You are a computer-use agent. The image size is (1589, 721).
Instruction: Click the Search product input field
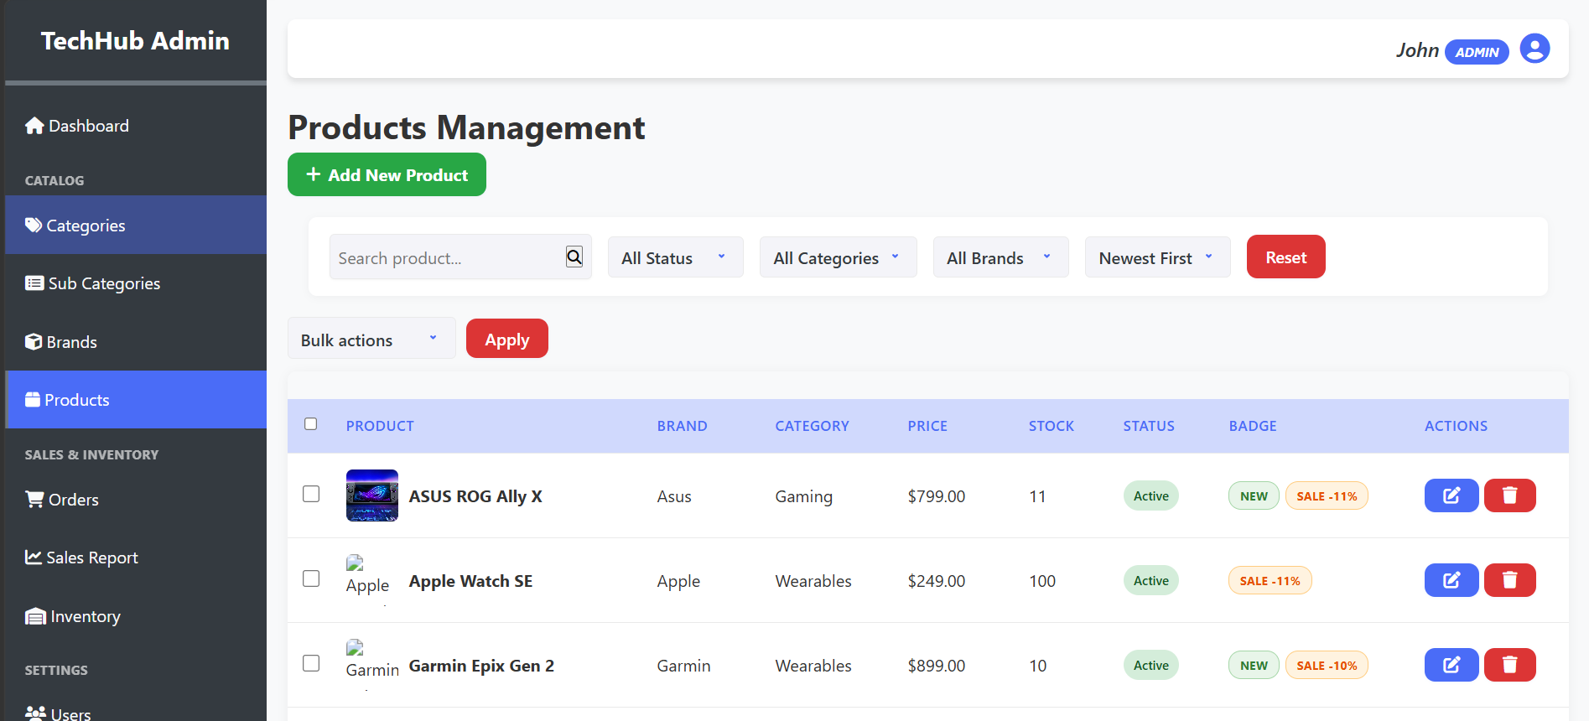point(460,257)
